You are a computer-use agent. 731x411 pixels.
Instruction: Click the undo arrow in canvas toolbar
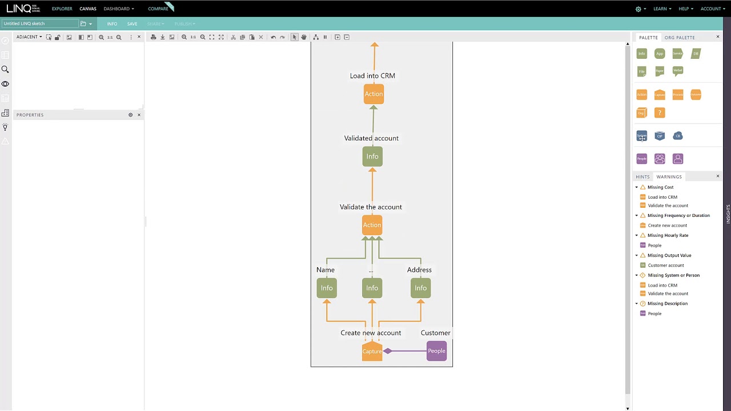click(273, 37)
